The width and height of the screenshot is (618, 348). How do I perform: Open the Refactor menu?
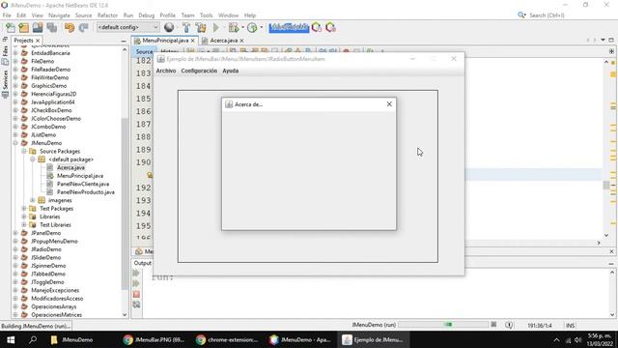pos(107,15)
